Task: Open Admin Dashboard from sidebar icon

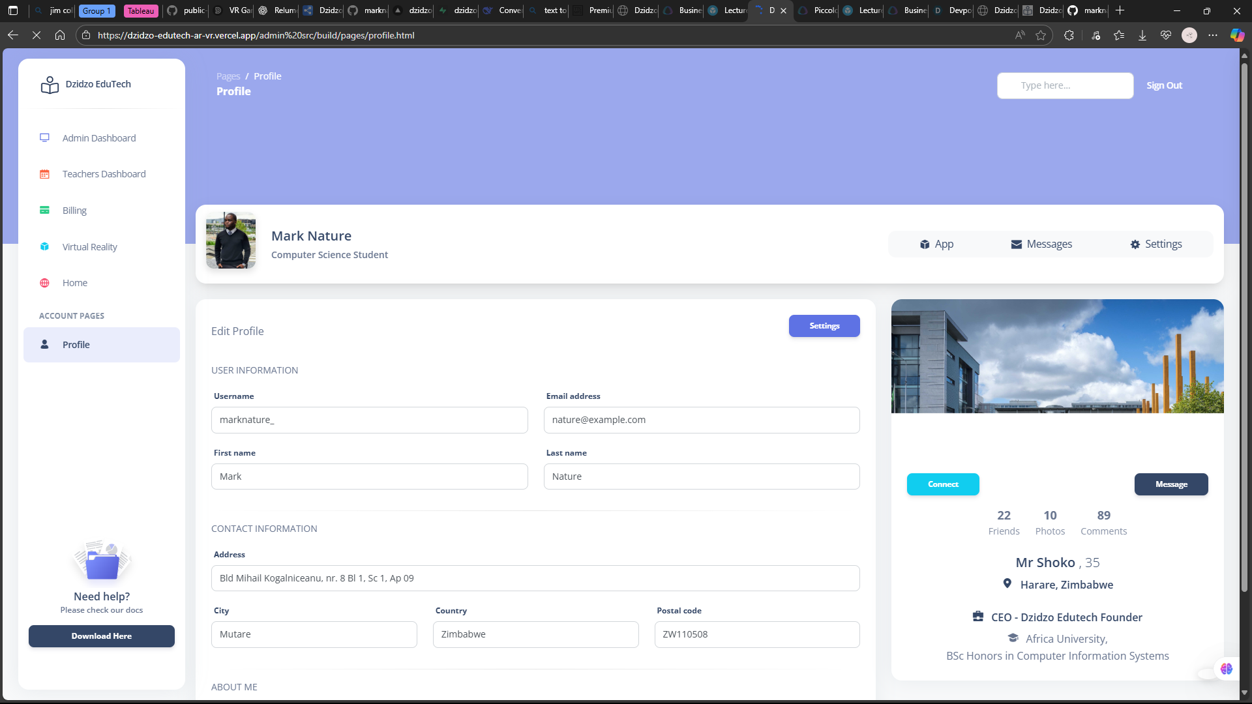Action: pyautogui.click(x=44, y=138)
